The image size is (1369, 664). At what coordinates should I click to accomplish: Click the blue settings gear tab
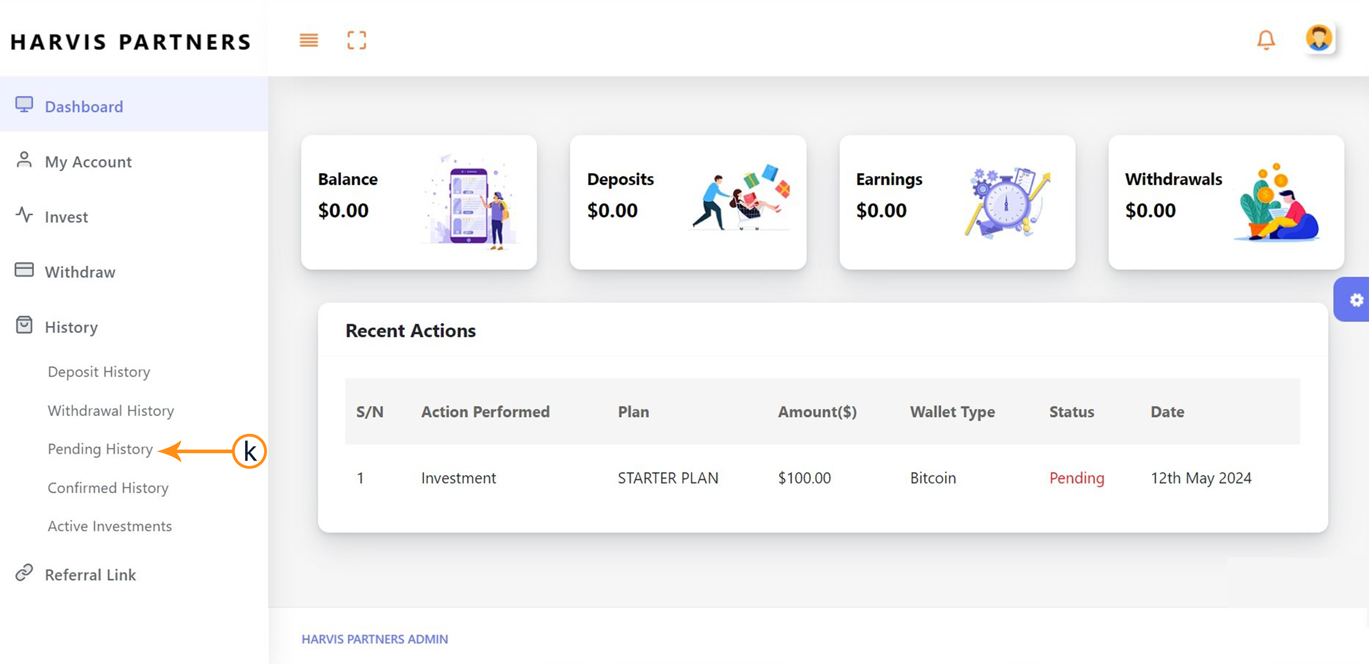[x=1355, y=300]
